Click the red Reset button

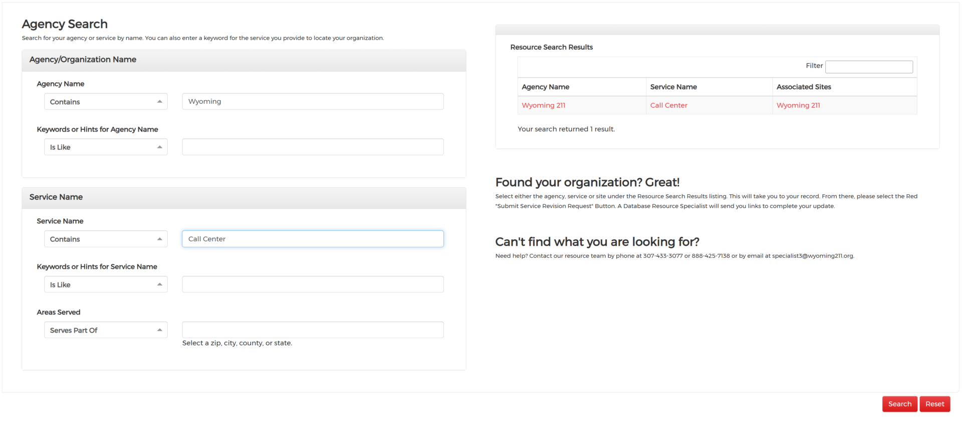point(935,404)
